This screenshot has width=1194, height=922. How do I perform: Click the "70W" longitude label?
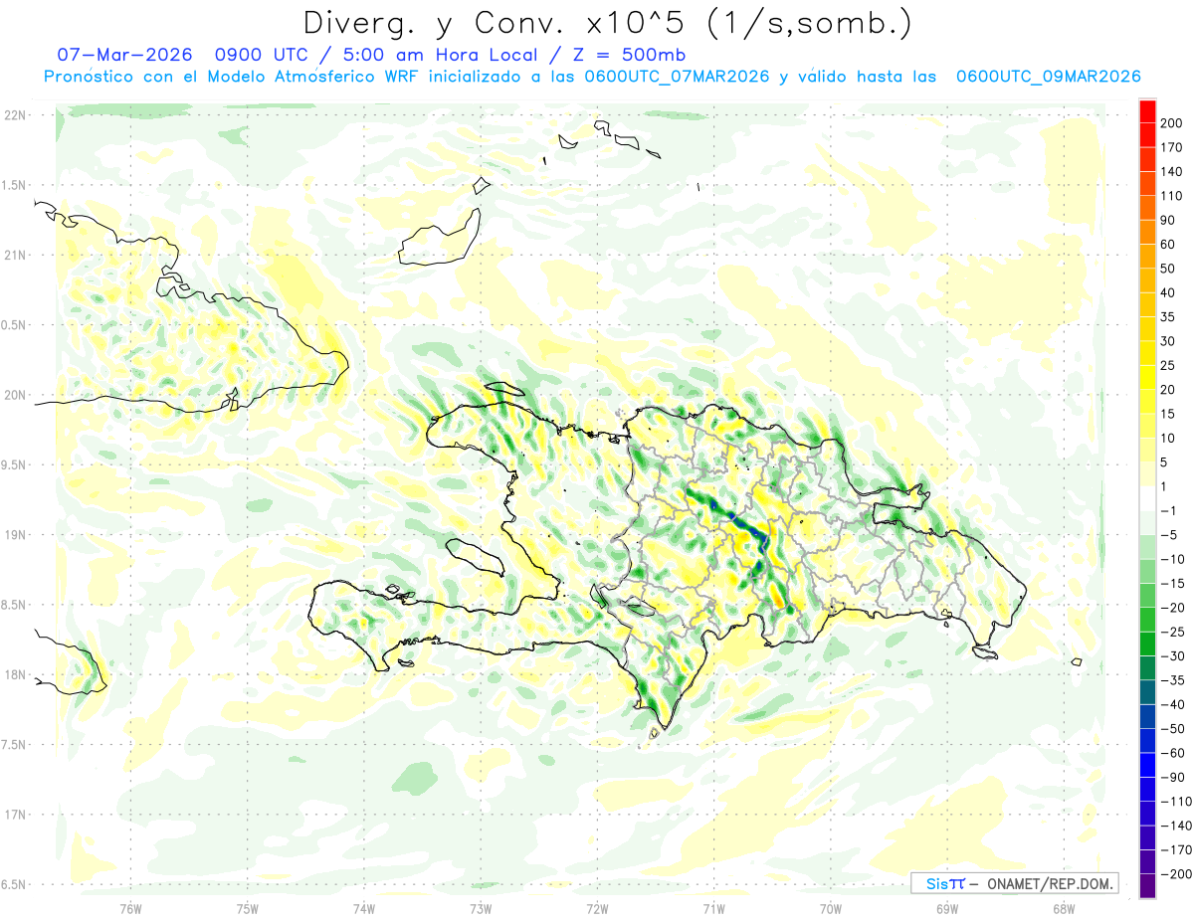(x=831, y=908)
